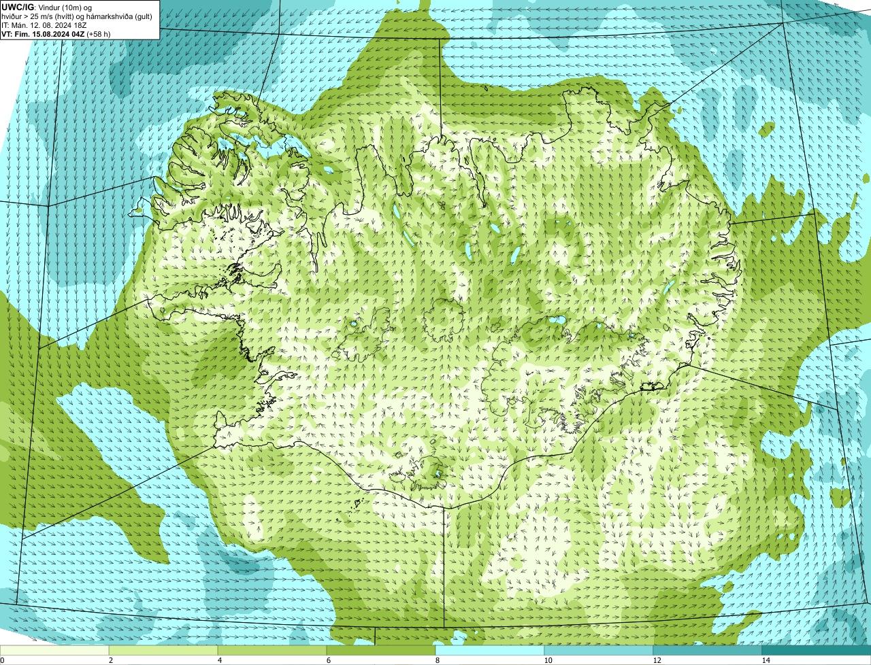
Task: Click the '2' tick label on the color scale
Action: (x=110, y=660)
